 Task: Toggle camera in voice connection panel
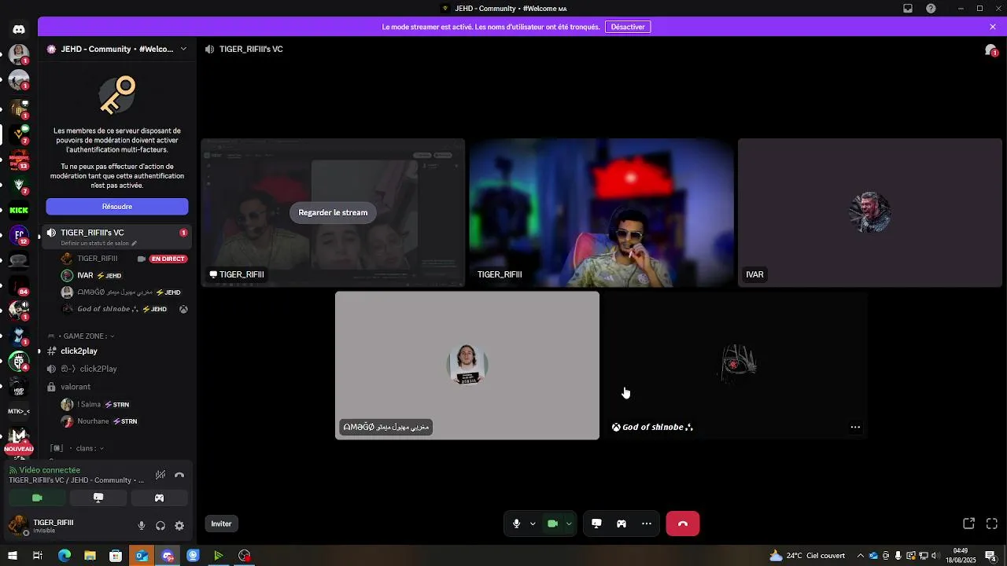[x=37, y=498]
